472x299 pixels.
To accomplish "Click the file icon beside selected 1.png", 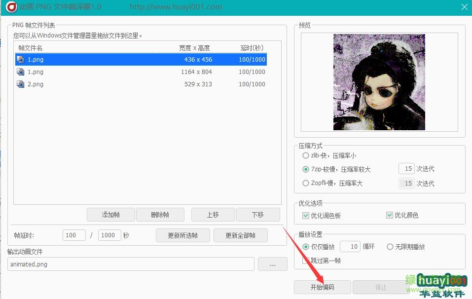I will point(20,59).
